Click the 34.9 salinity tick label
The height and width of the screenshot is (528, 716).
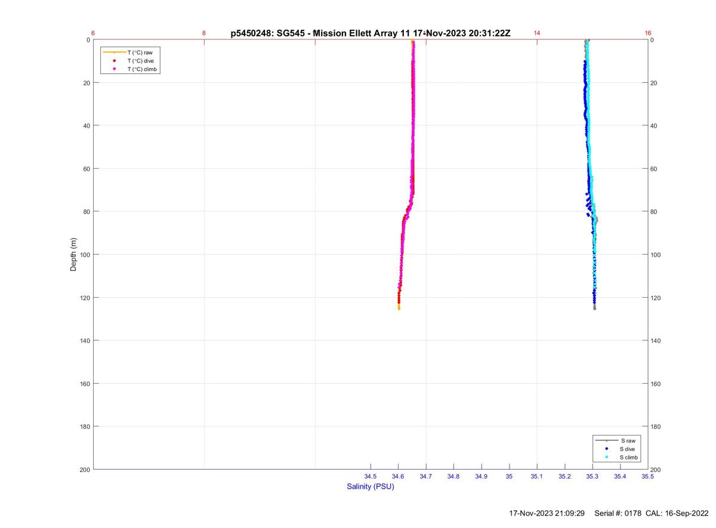[x=482, y=477]
